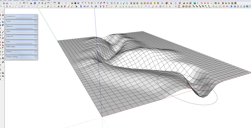The height and width of the screenshot is (128, 251).
Task: Click the Erase X icon in top toolbar
Action: point(20,3)
